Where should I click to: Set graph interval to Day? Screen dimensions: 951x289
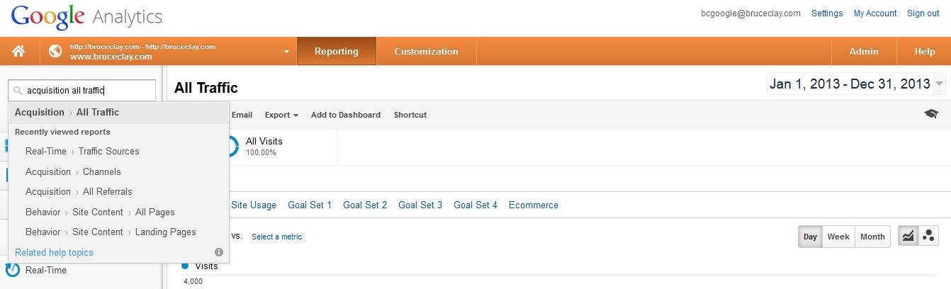click(x=810, y=237)
